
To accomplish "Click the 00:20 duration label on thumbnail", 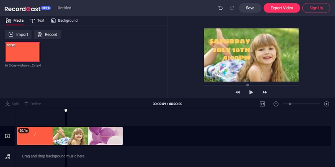I will [11, 45].
